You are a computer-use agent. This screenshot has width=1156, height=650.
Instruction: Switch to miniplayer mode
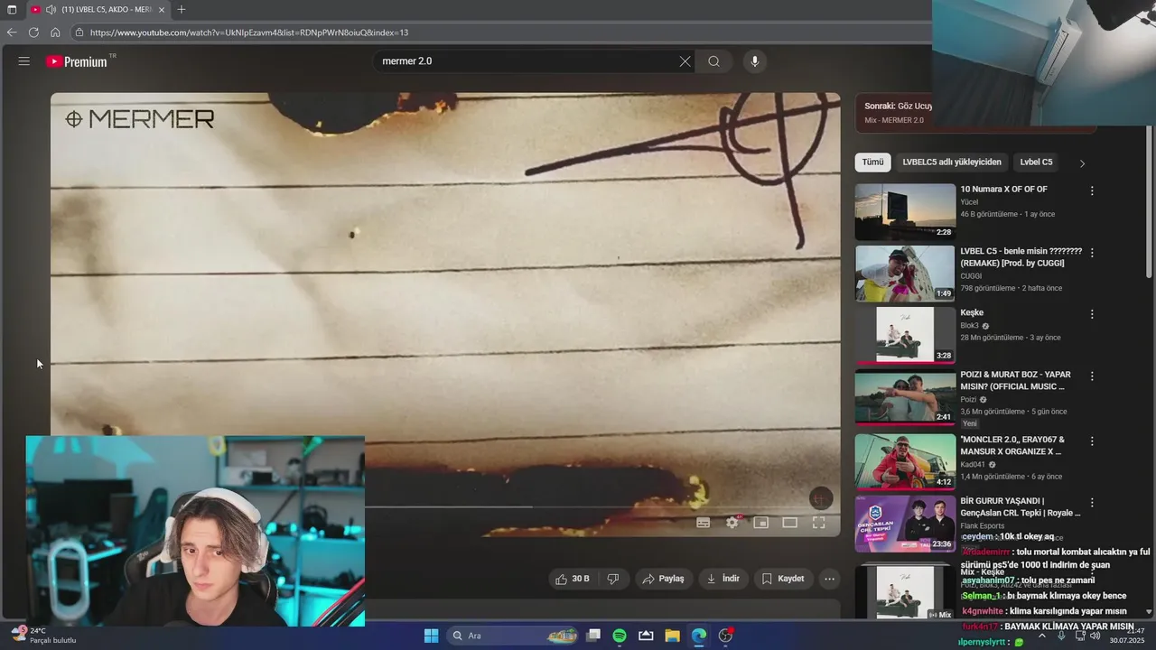761,523
